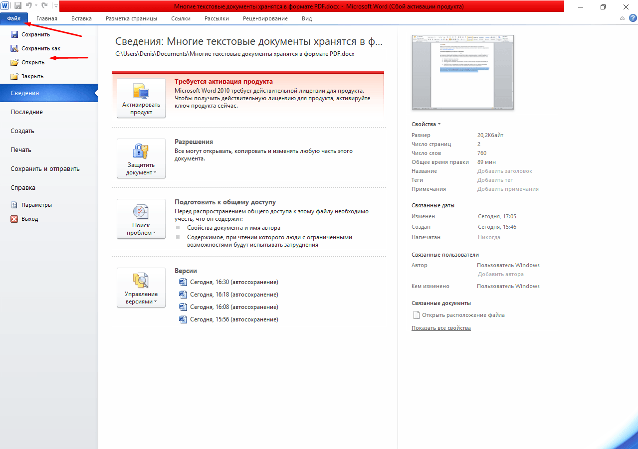Image resolution: width=638 pixels, height=449 pixels.
Task: Undo the last action from the title bar
Action: pyautogui.click(x=29, y=6)
